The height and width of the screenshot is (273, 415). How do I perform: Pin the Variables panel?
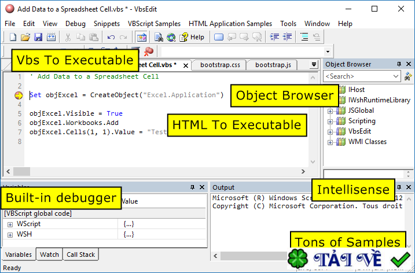[x=192, y=187]
